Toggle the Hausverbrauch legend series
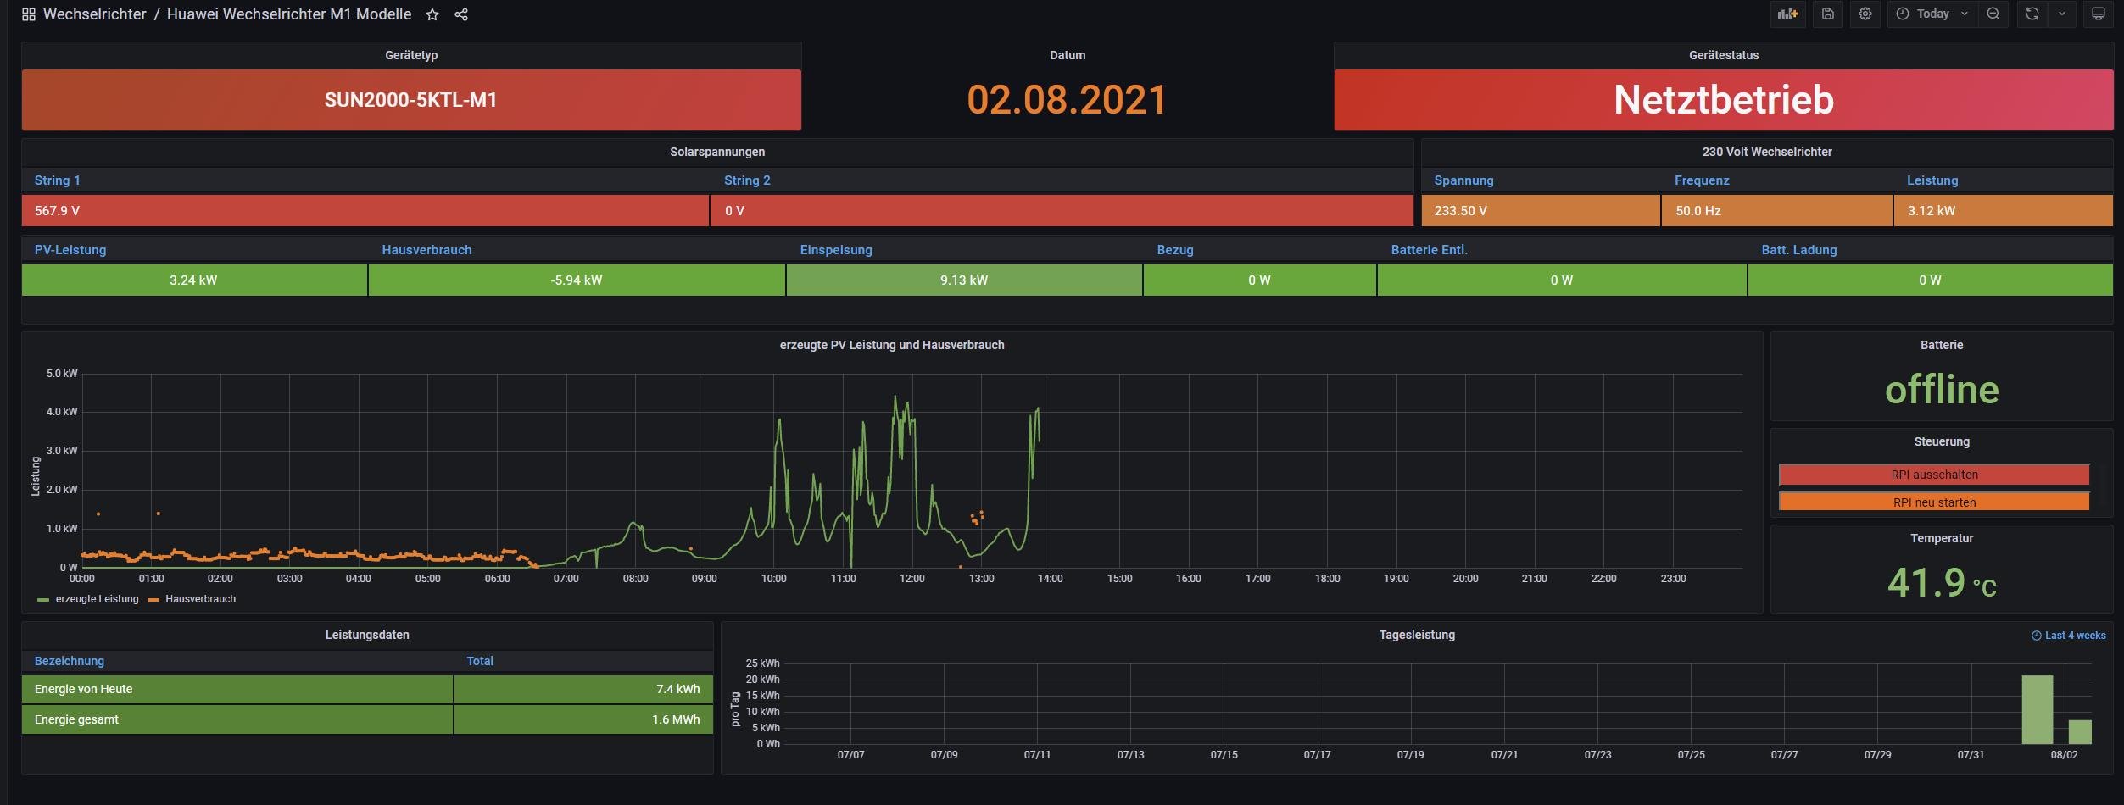 click(x=200, y=599)
